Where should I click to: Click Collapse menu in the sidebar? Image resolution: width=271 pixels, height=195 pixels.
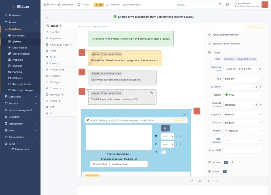point(20,149)
